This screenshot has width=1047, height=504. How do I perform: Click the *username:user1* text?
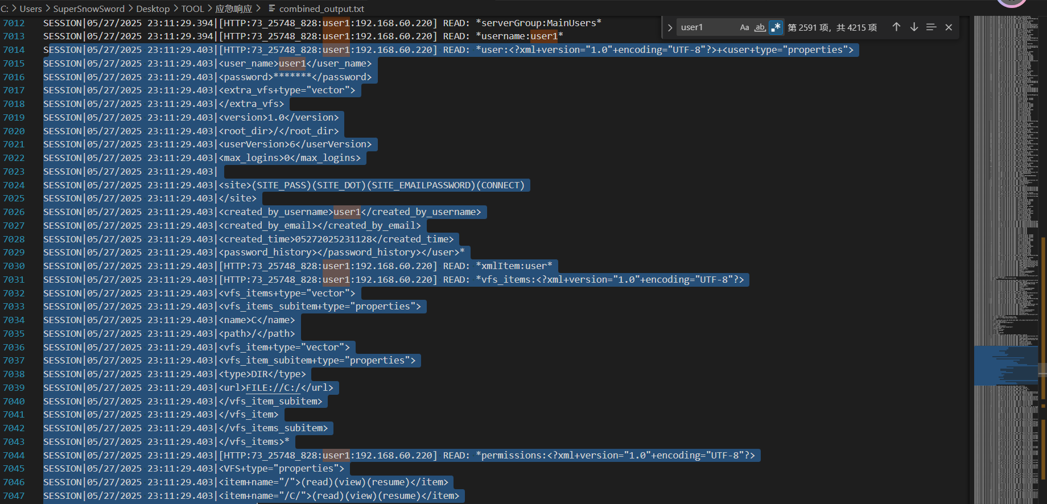click(520, 36)
